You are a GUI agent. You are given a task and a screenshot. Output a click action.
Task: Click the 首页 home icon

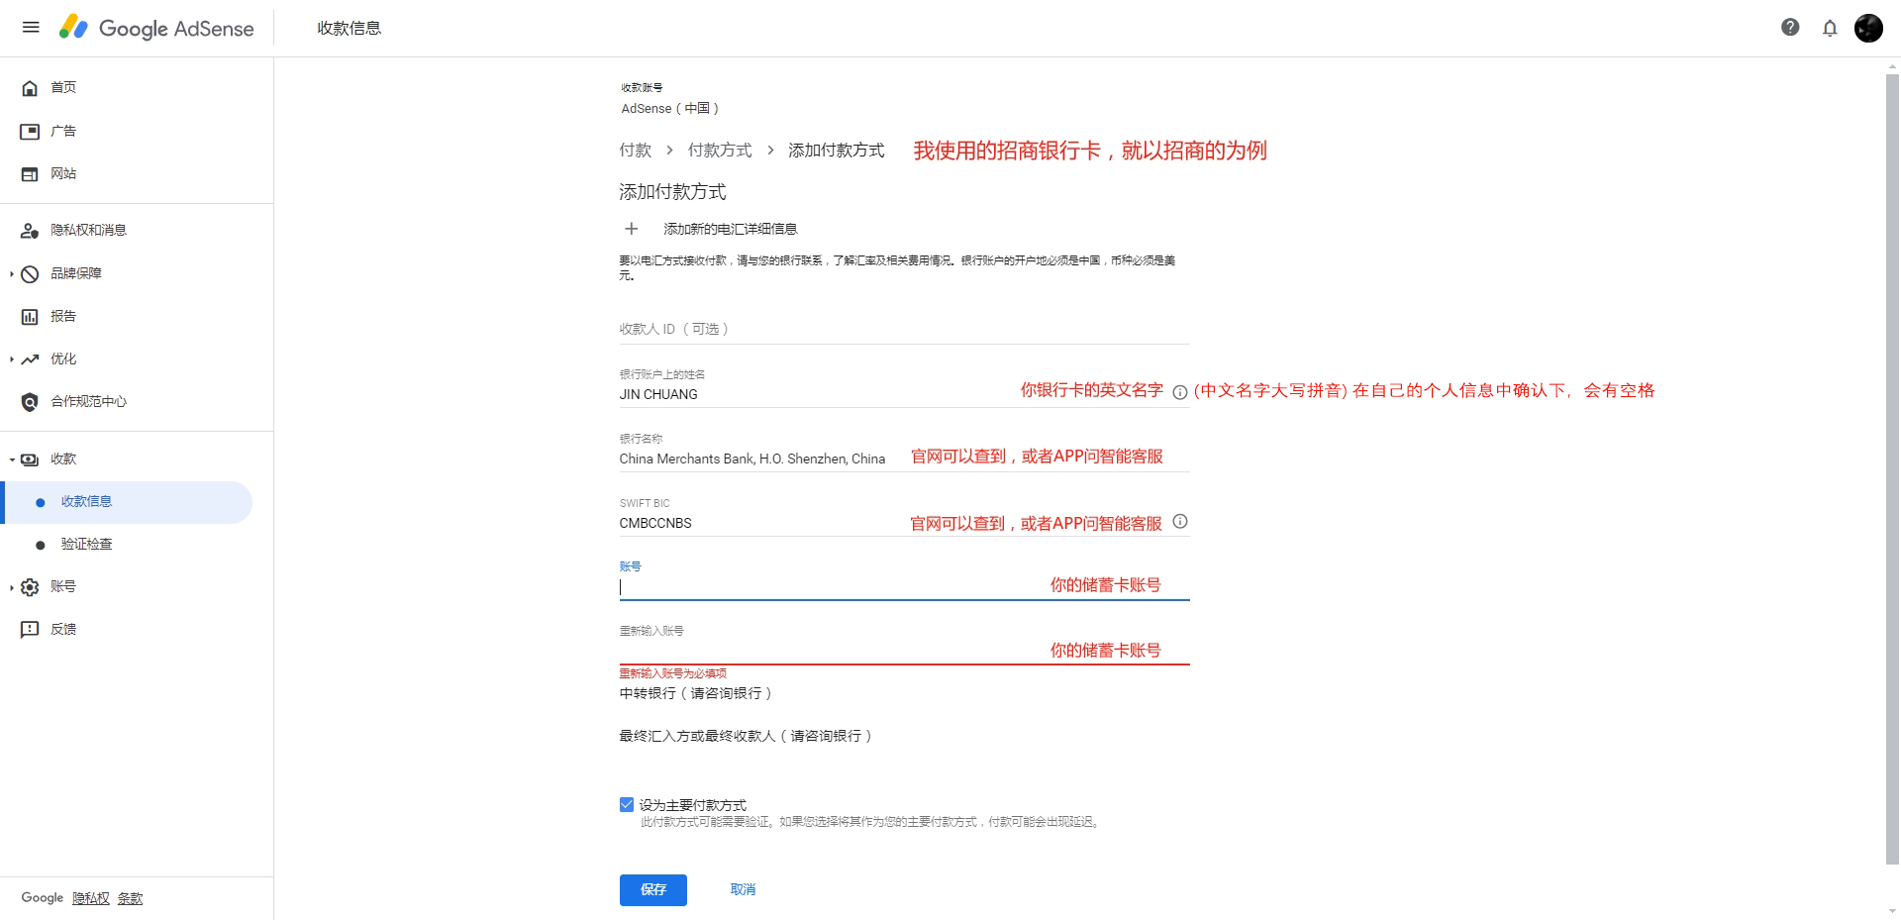[30, 88]
